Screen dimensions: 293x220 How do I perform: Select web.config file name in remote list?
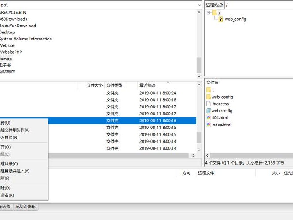222,110
